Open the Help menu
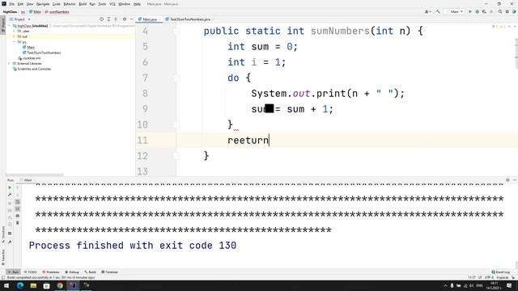This screenshot has width=518, height=291. click(137, 4)
